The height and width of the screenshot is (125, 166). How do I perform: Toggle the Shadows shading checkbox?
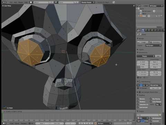click(x=138, y=101)
